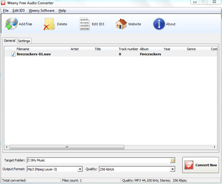222x184 pixels.
Task: Open the Help menu
Action: (62, 10)
